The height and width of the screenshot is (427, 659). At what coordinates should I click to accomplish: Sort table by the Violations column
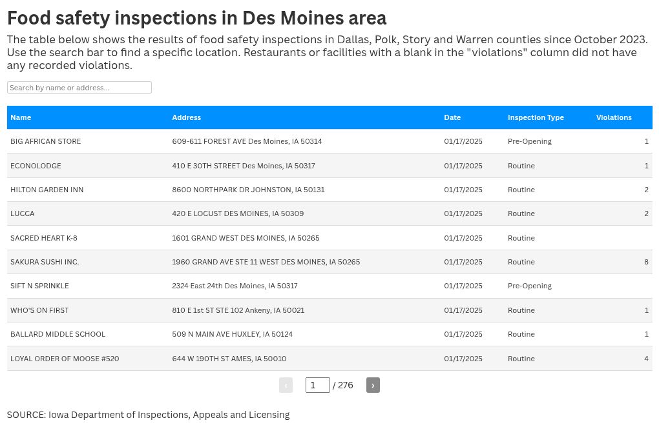[x=614, y=117]
